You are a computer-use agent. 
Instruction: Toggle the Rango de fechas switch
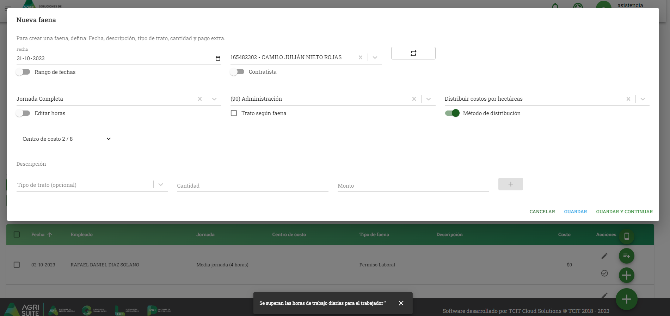coord(23,72)
